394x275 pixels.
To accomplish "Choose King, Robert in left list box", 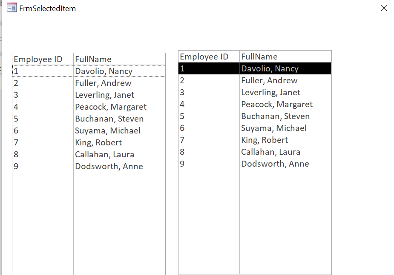I will (98, 143).
